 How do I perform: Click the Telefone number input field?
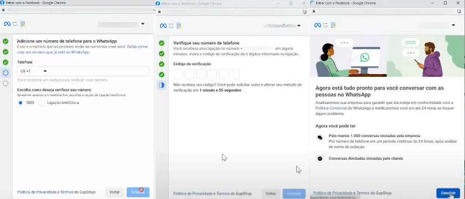point(83,71)
